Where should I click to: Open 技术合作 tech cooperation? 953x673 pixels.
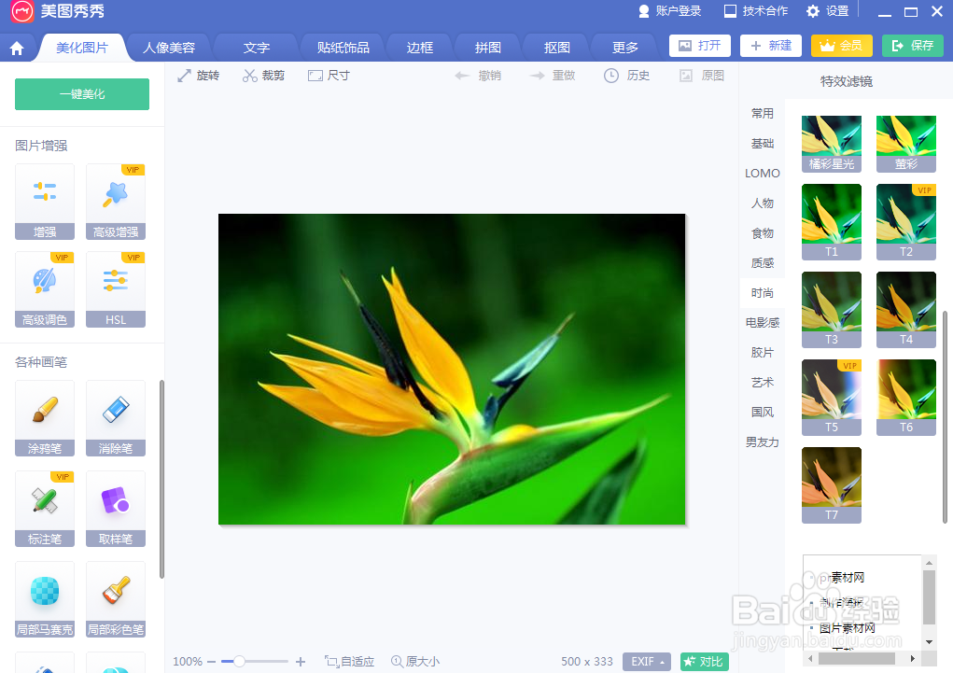point(756,11)
